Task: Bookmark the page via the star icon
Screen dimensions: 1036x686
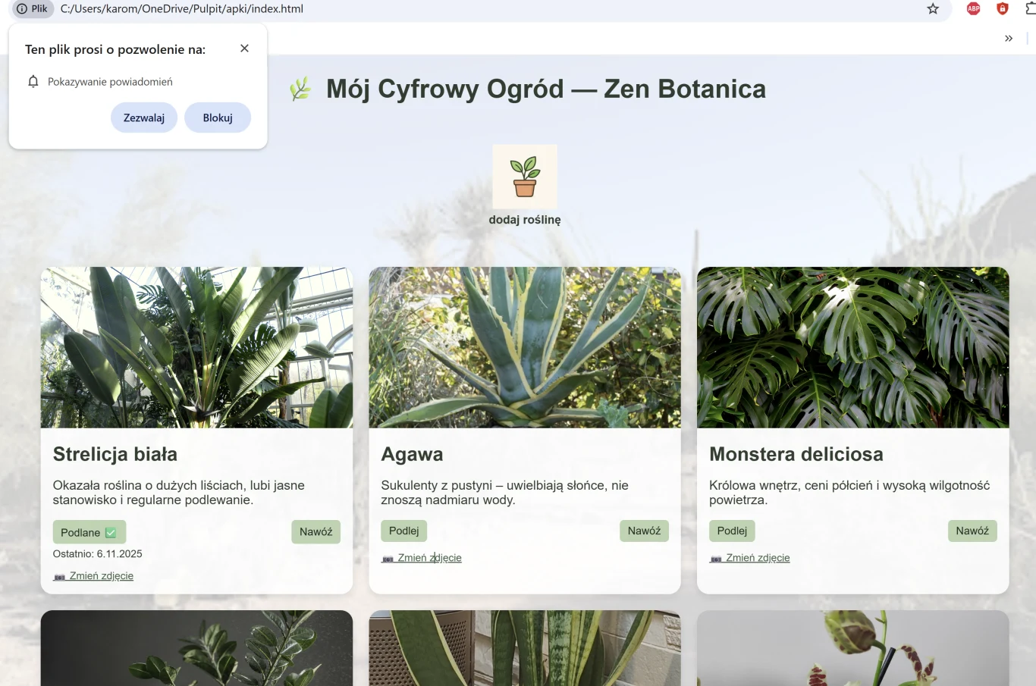Action: [x=932, y=8]
